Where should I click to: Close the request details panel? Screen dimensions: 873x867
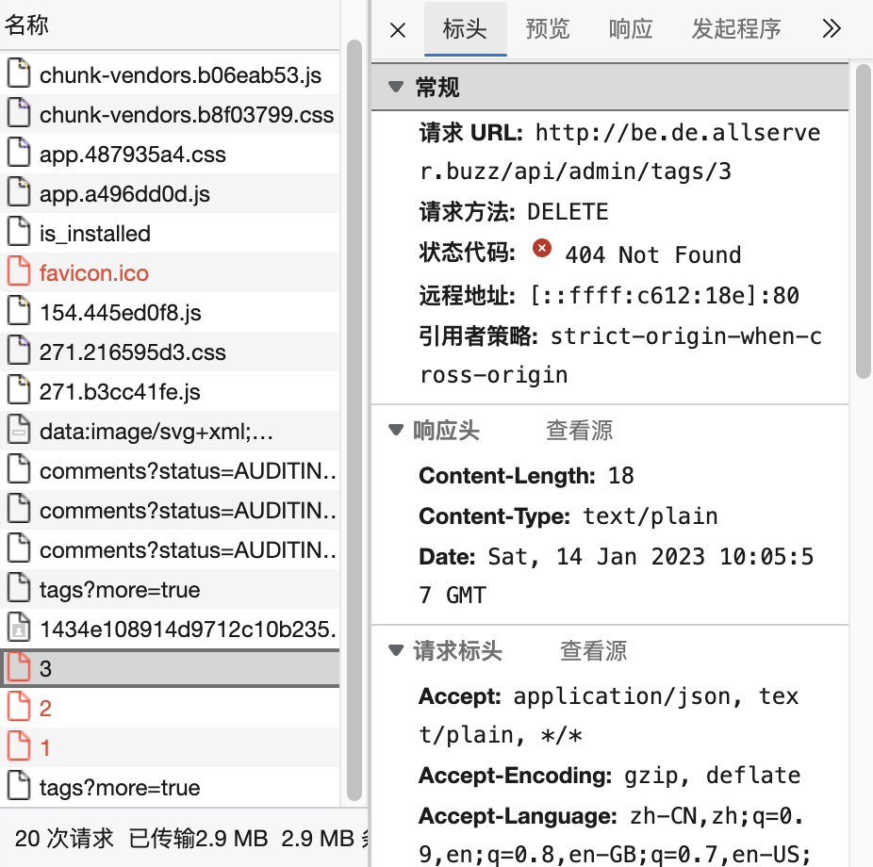[x=398, y=30]
